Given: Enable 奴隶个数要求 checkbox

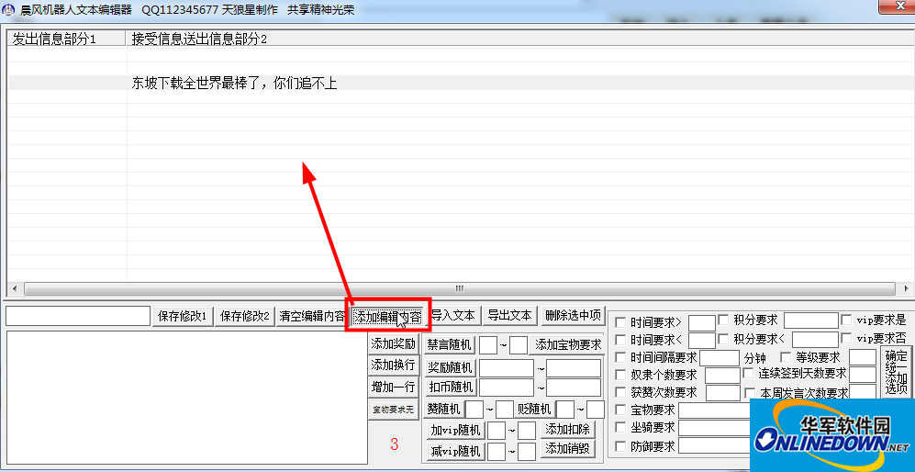Looking at the screenshot, I should coord(620,375).
